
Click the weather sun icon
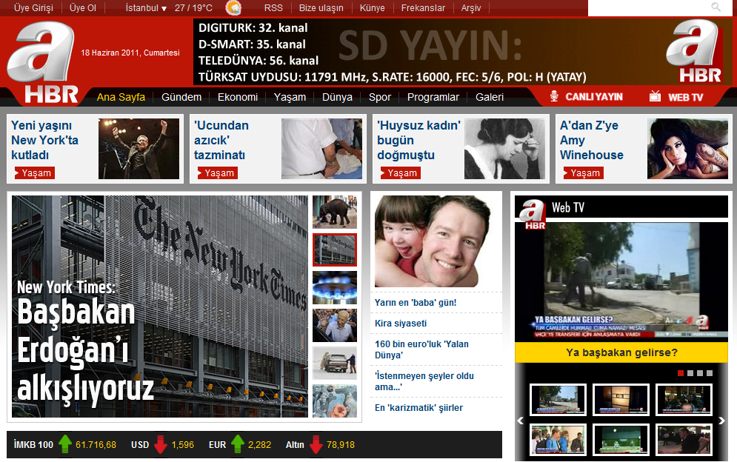(233, 8)
